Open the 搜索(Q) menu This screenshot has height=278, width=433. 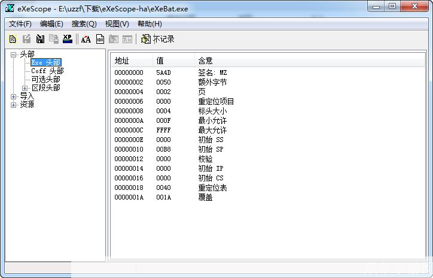click(84, 24)
